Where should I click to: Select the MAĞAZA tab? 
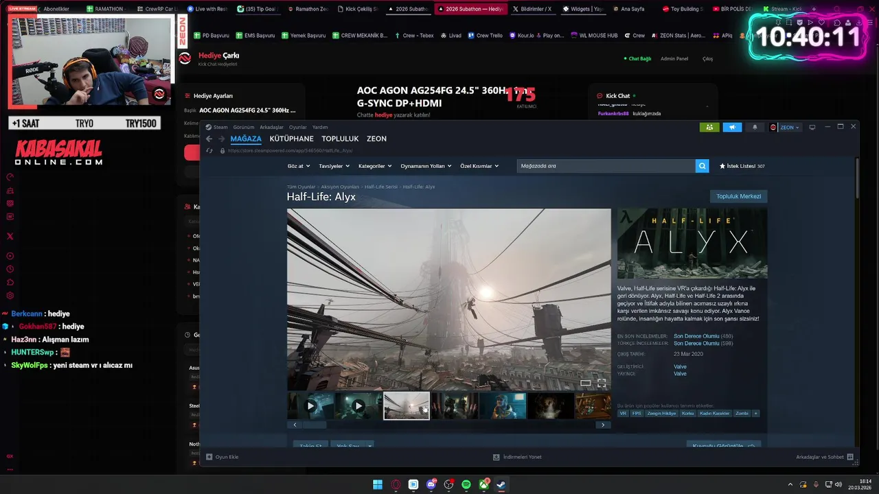(246, 139)
